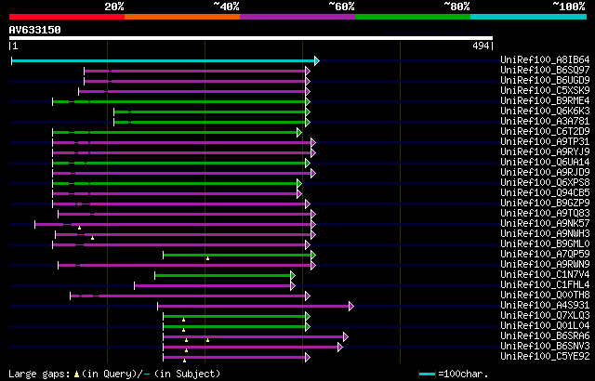Click the yellow gap marker under A9NK57 bar
595x381 pixels.
[x=79, y=228]
